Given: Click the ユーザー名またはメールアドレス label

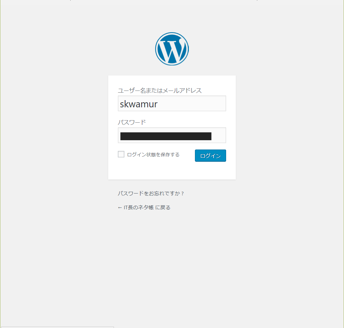Looking at the screenshot, I should [160, 90].
